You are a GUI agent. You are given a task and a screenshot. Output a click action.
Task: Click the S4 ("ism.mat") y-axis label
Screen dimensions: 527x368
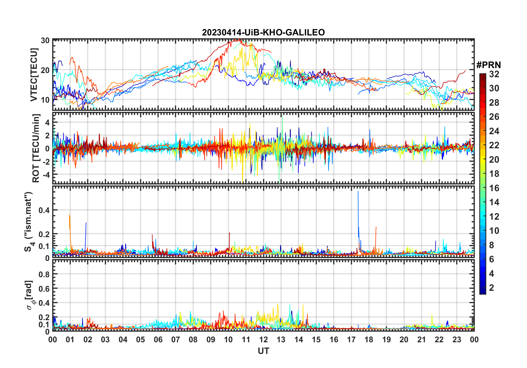pyautogui.click(x=29, y=222)
